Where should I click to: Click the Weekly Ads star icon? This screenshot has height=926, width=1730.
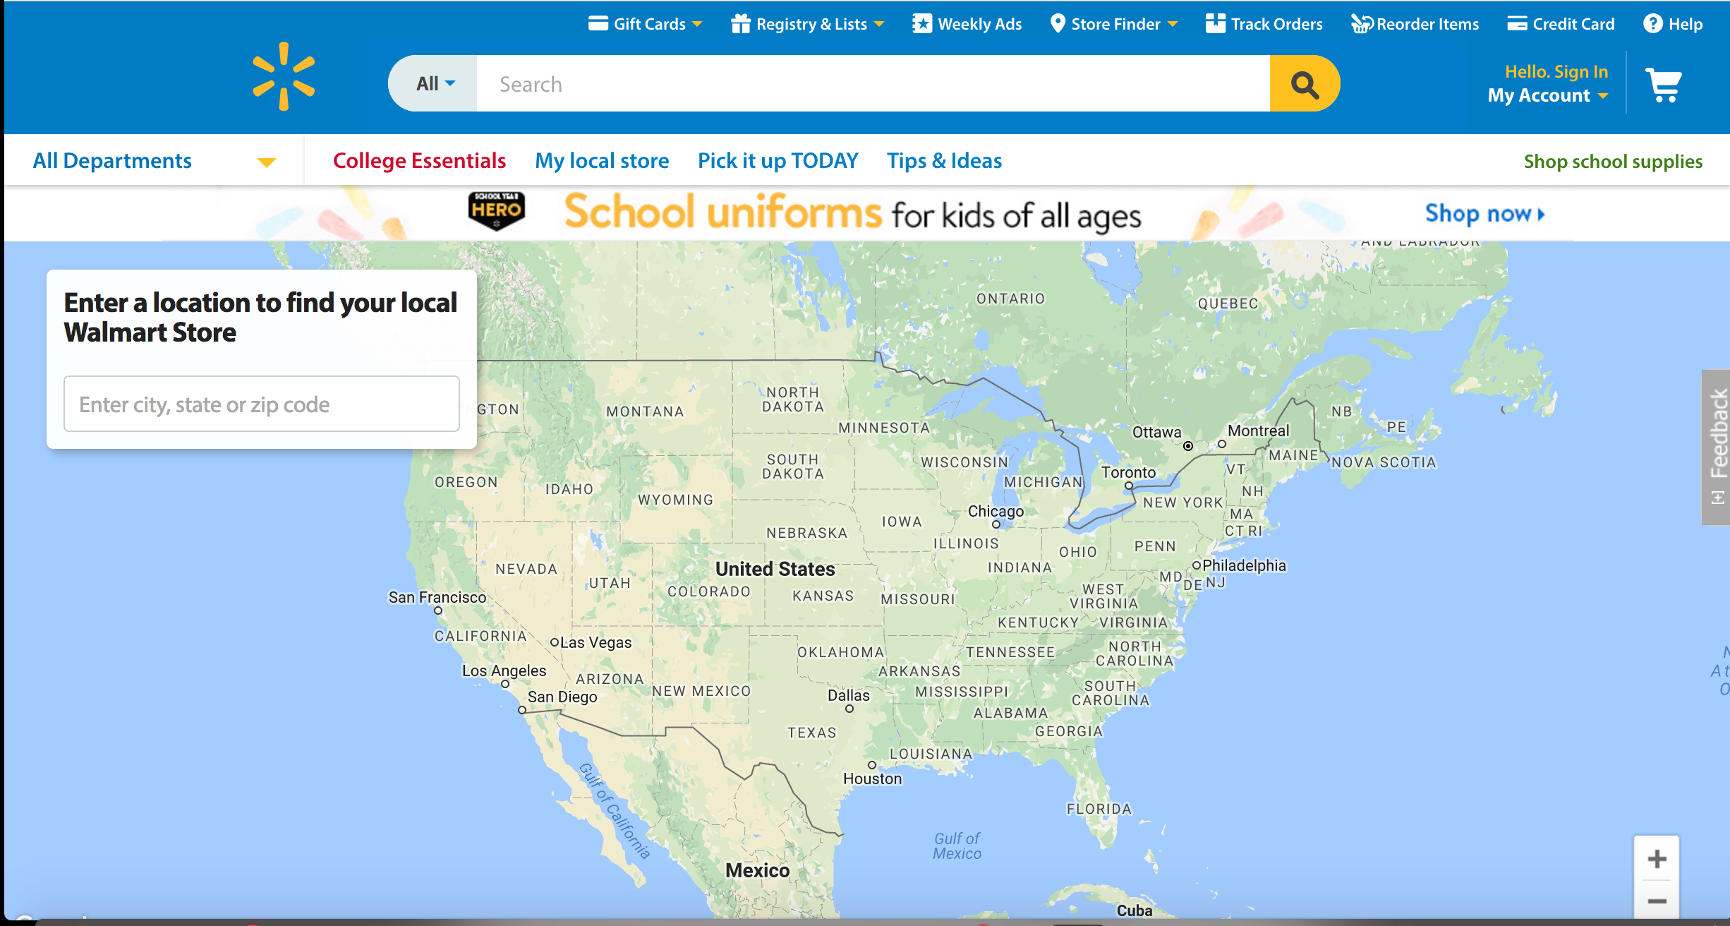point(921,23)
